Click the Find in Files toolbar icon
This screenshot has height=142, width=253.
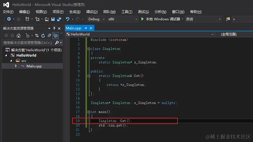[x=228, y=19]
